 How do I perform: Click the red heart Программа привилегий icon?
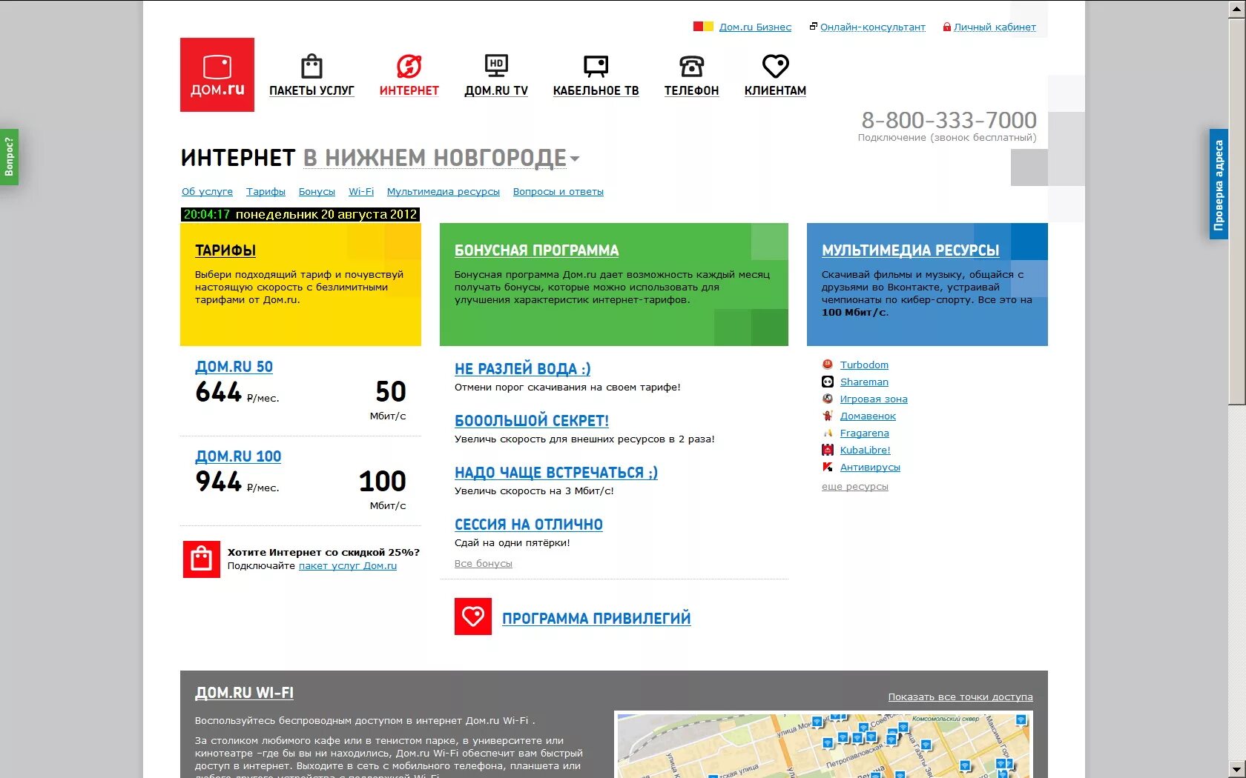coord(473,616)
